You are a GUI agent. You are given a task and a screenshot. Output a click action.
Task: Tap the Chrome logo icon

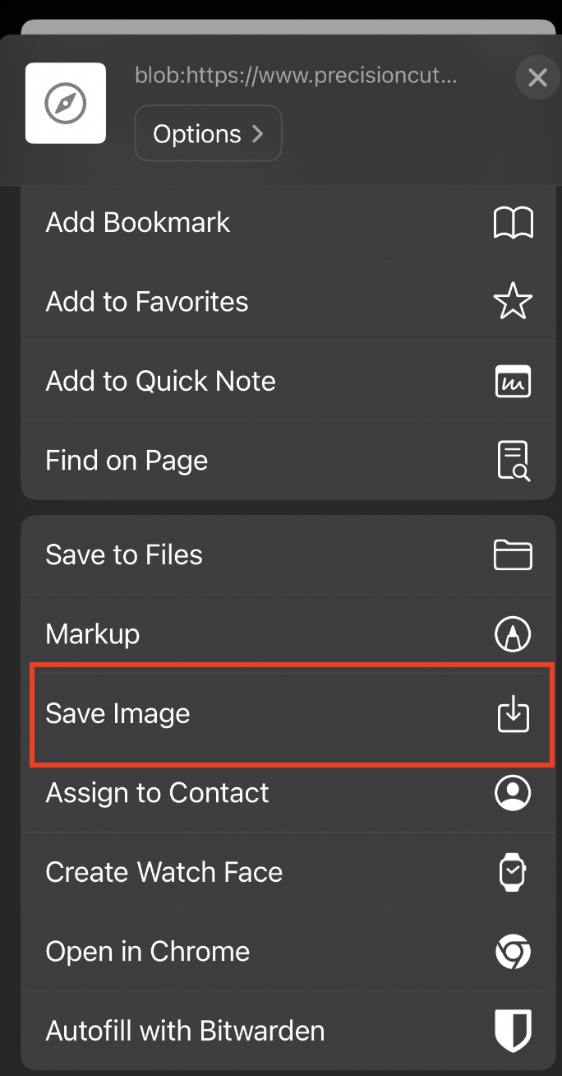click(x=514, y=952)
